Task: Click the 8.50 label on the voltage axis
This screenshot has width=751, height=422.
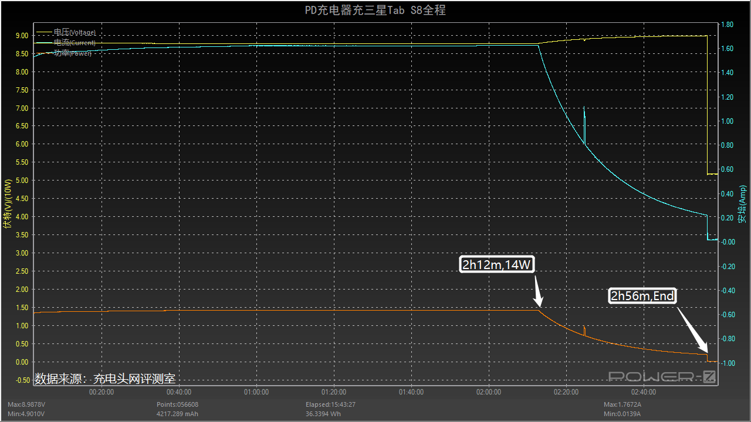Action: [x=22, y=54]
